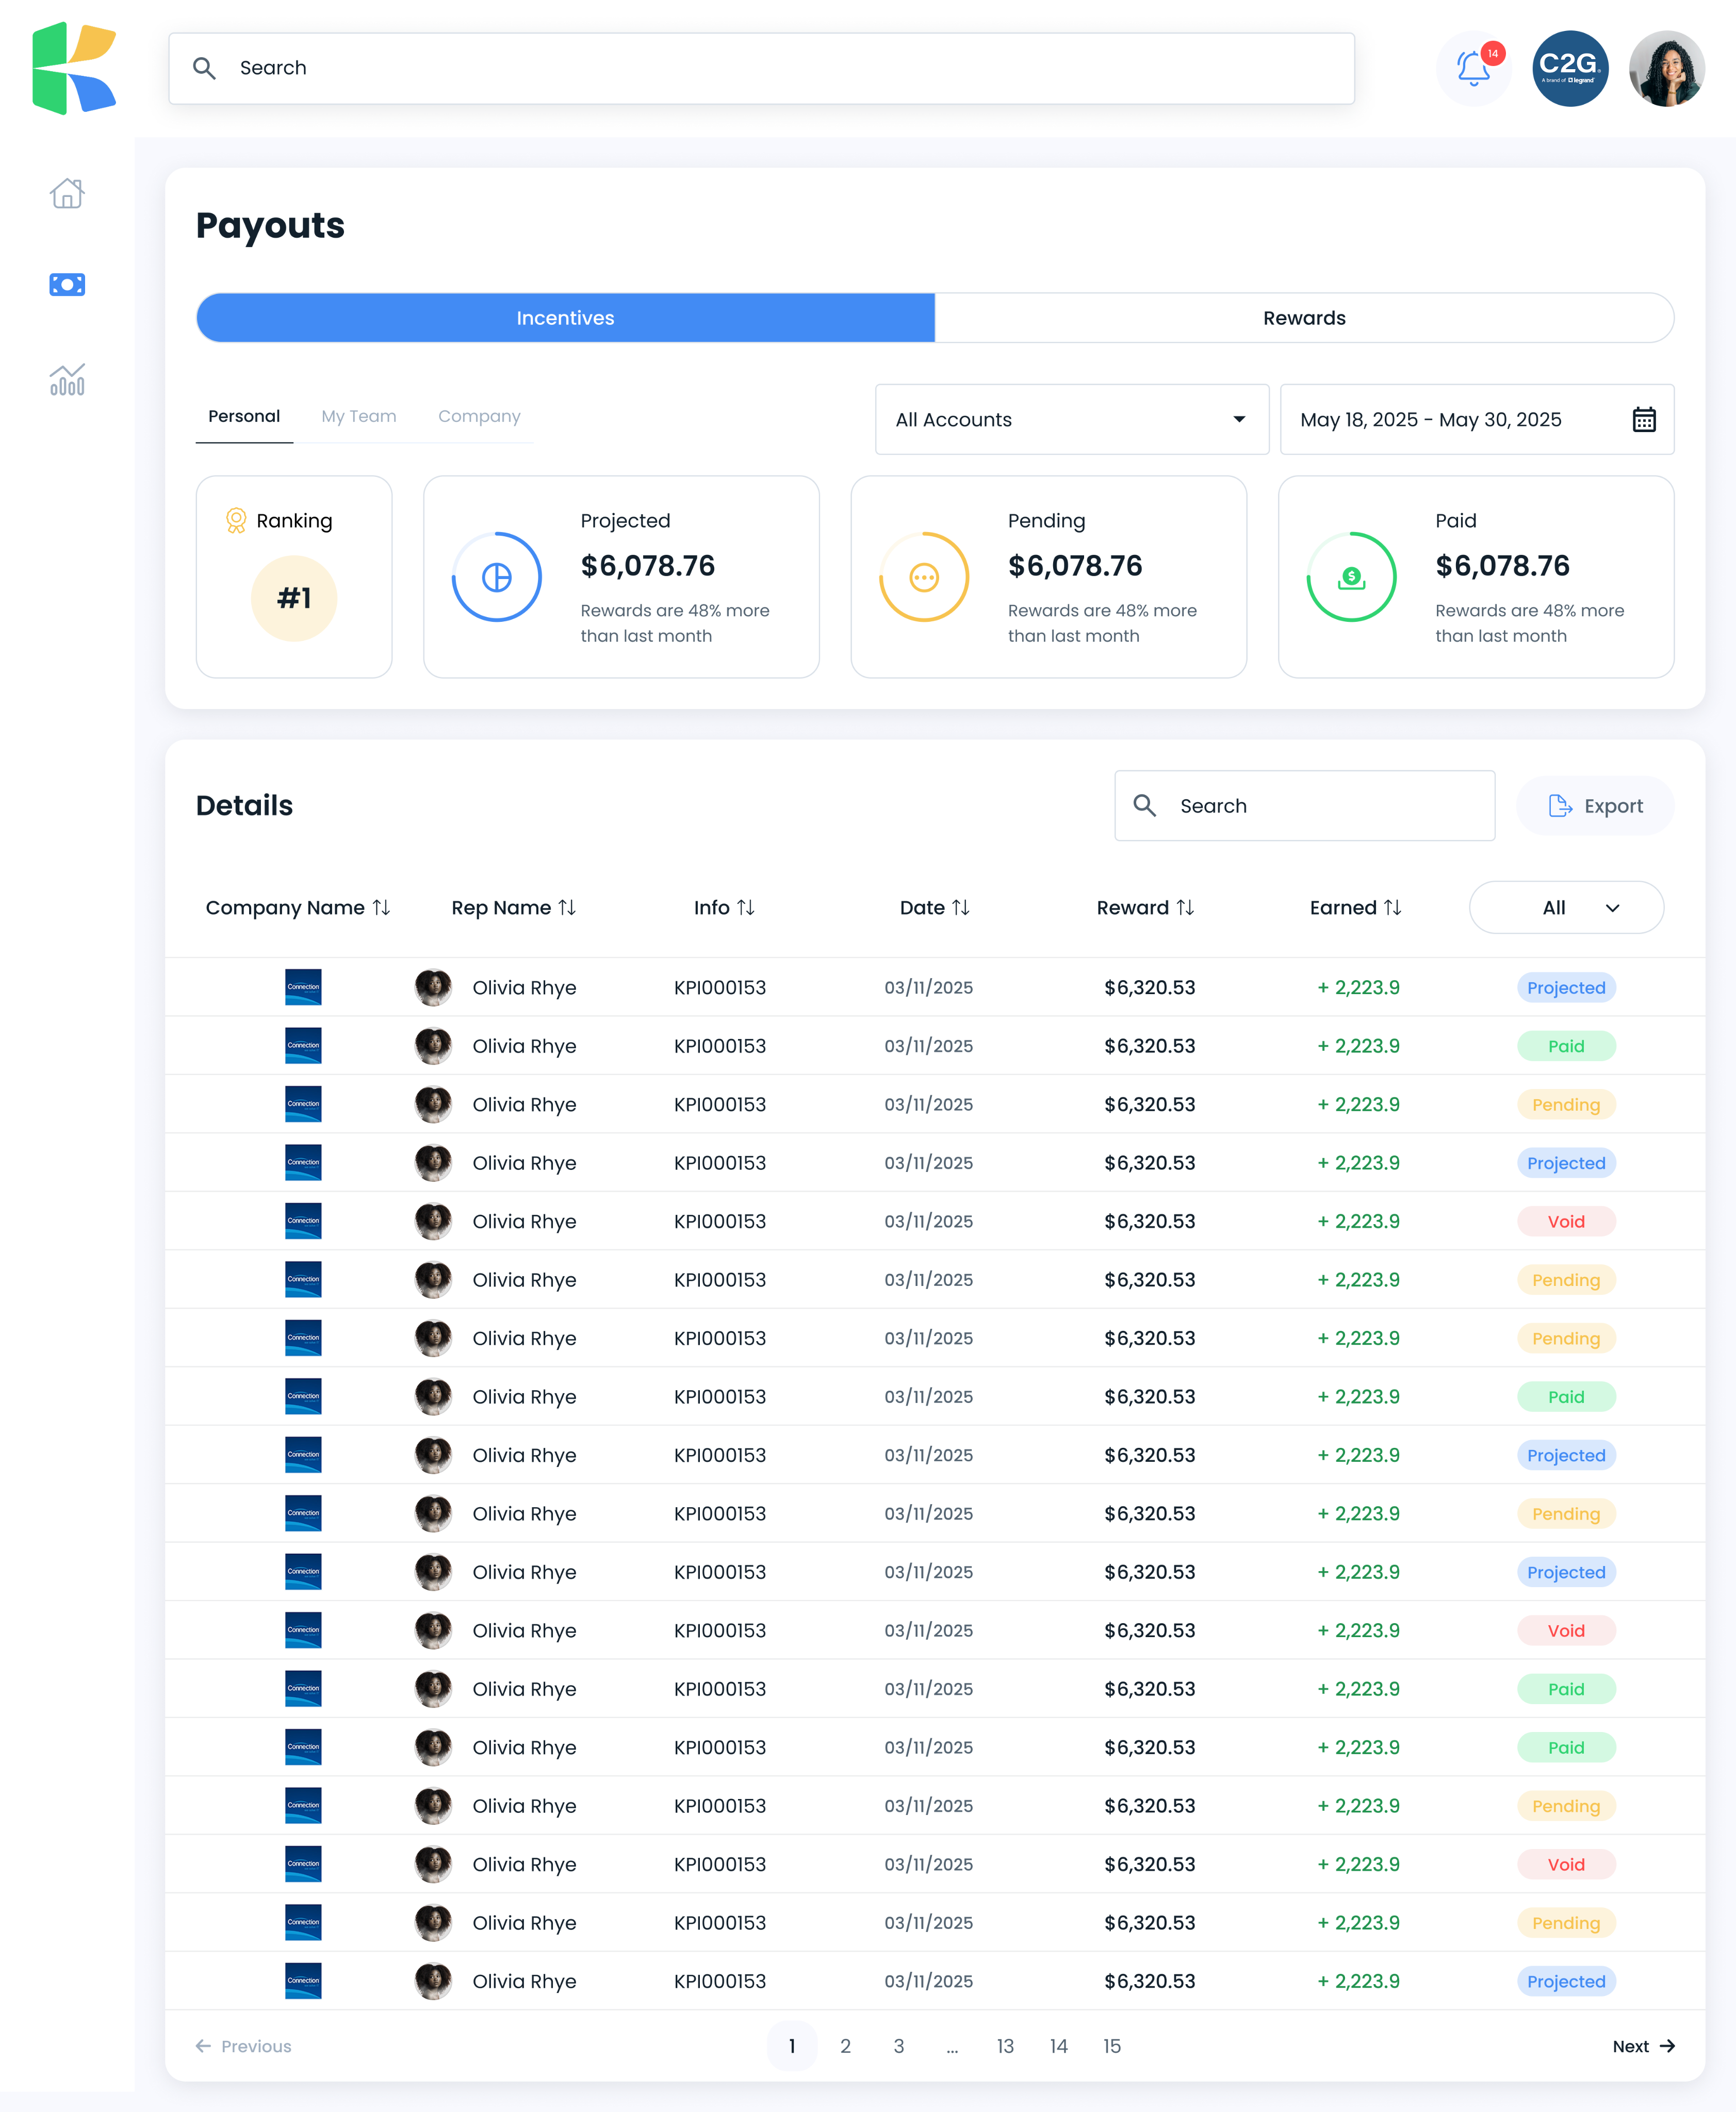
Task: Select the Company tab
Action: click(x=479, y=417)
